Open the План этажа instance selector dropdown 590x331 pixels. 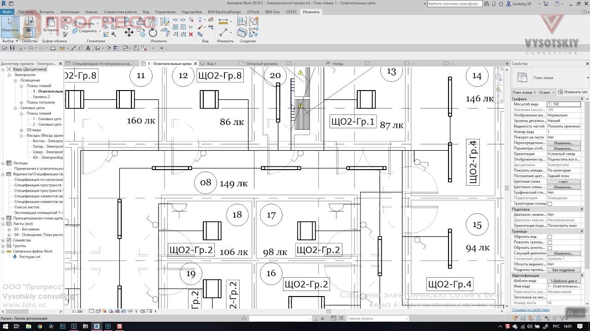(x=534, y=92)
